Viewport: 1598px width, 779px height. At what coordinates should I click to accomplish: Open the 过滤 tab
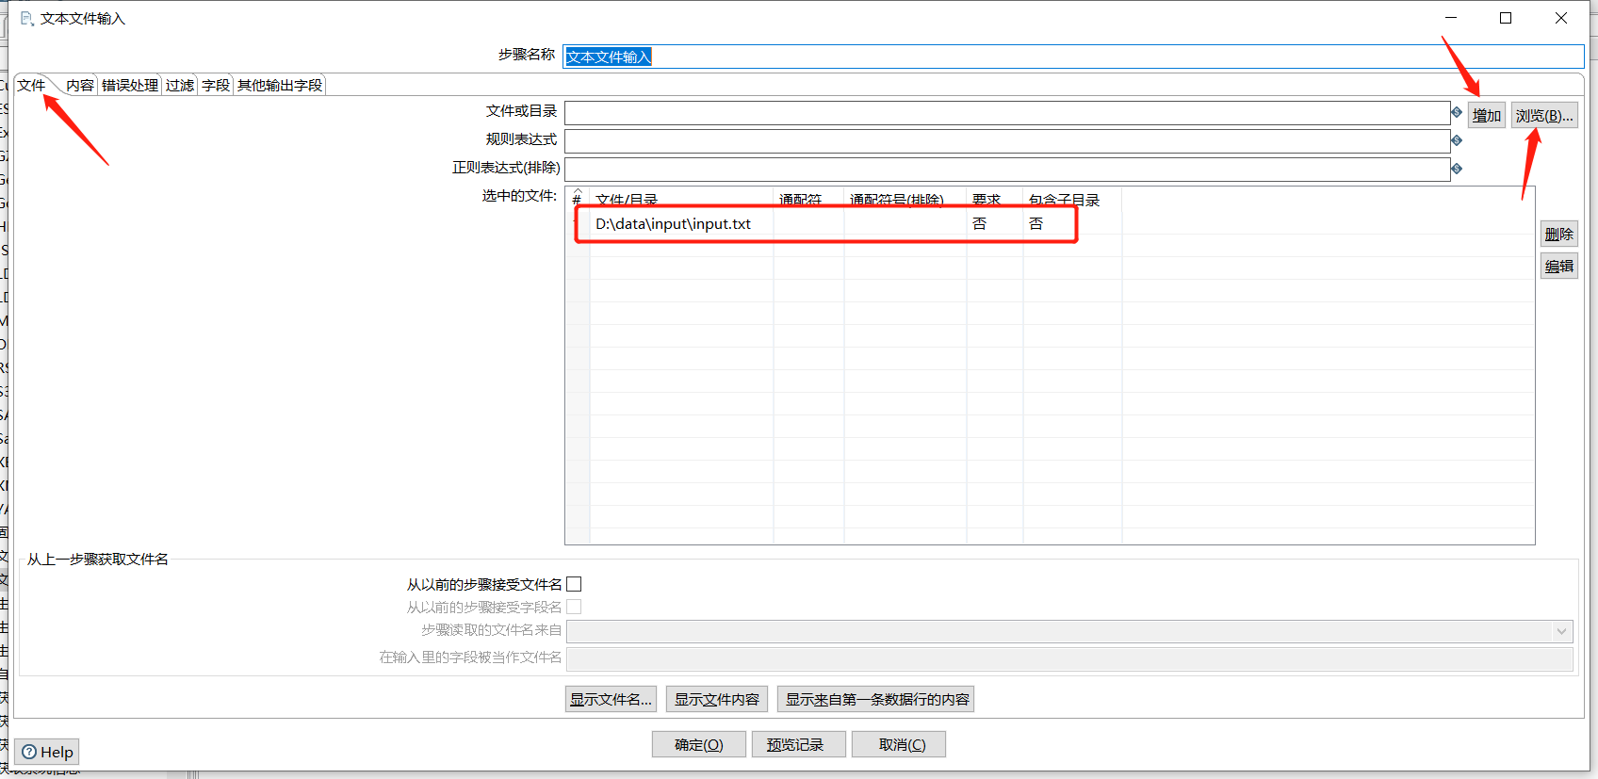click(180, 85)
